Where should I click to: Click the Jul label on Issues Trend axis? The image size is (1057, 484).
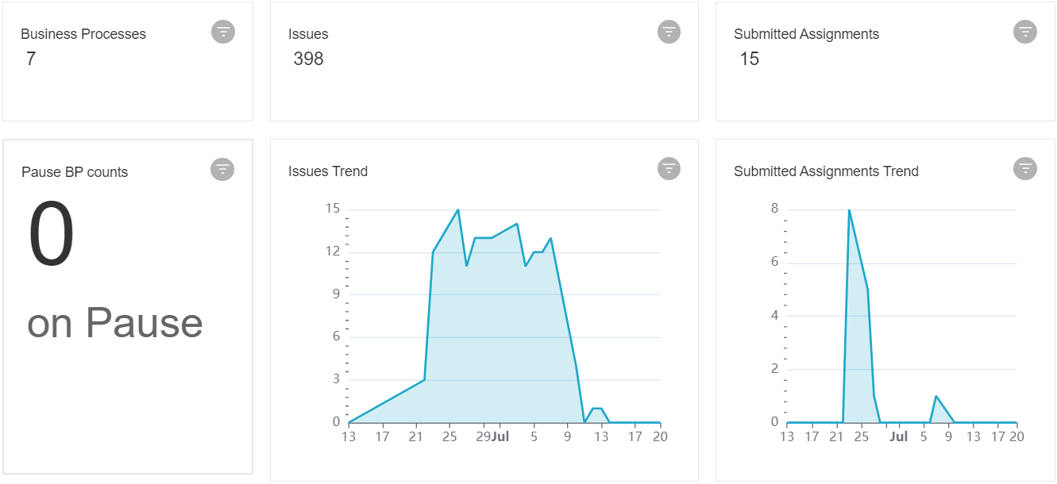(500, 436)
